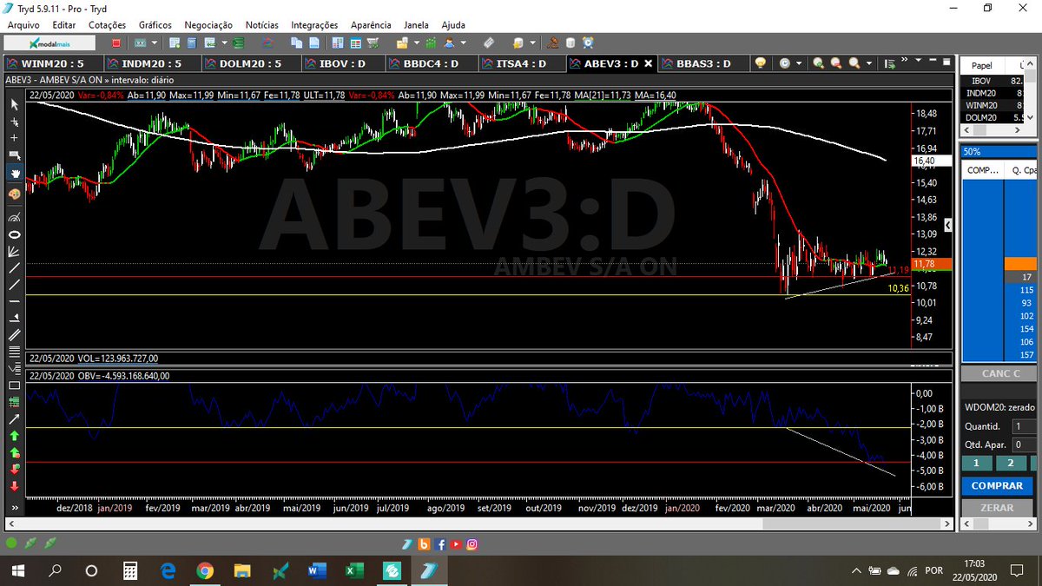Viewport: 1042px width, 586px height.
Task: Switch to WINM20 : 5 chart tab
Action: click(52, 63)
